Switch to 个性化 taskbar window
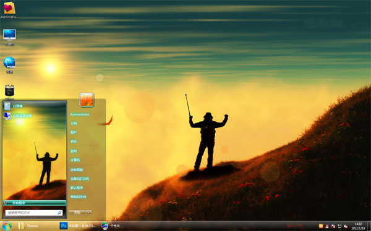Viewport: 371px width, 231px height. (111, 226)
